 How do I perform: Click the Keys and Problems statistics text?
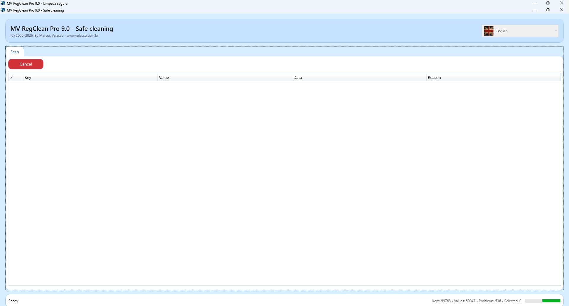point(477,301)
